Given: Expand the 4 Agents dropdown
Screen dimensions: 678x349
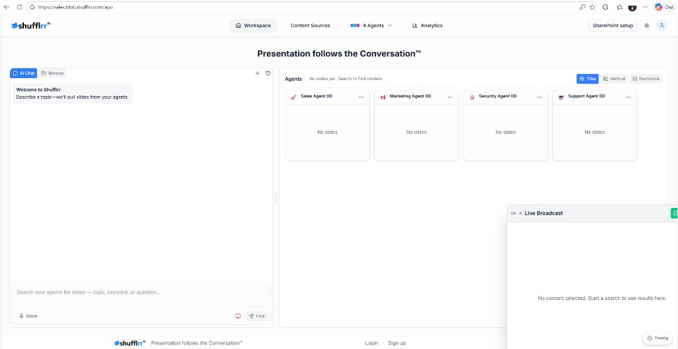Looking at the screenshot, I should pyautogui.click(x=371, y=26).
